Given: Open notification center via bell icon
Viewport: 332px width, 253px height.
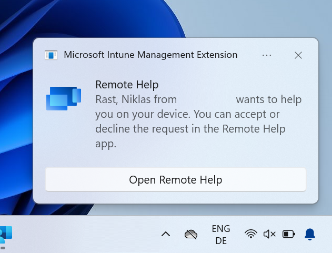Looking at the screenshot, I should [310, 234].
